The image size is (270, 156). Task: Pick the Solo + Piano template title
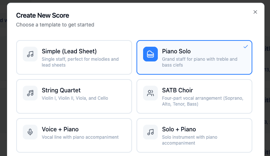point(179,129)
